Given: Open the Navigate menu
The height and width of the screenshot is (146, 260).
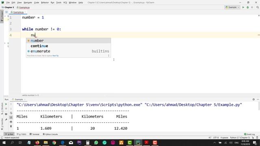Looking at the screenshot, I should tap(28, 2).
